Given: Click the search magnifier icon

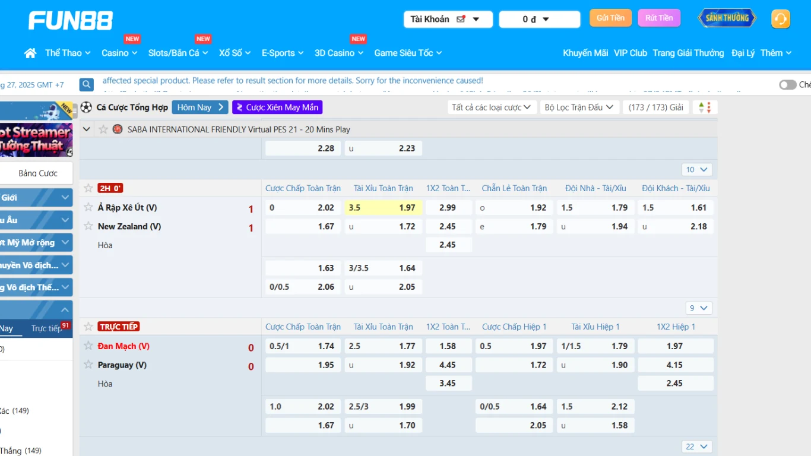Looking at the screenshot, I should 87,84.
